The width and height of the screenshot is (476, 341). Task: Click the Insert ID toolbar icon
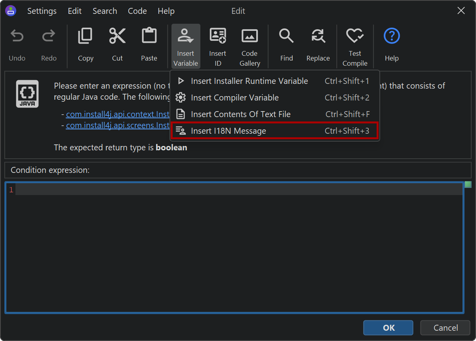(217, 36)
